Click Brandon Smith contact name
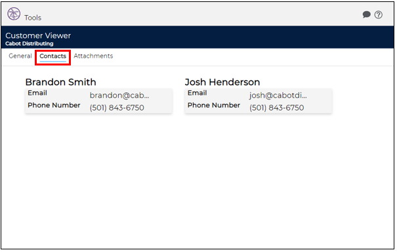The width and height of the screenshot is (397, 252). pos(61,82)
